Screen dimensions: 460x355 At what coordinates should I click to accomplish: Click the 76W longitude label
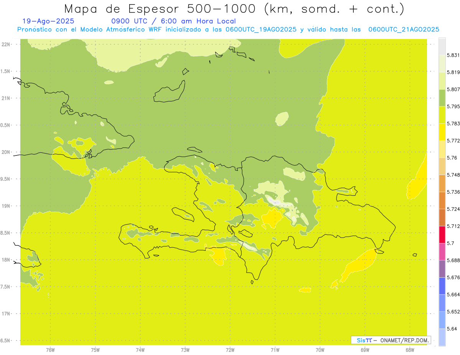(x=50, y=350)
